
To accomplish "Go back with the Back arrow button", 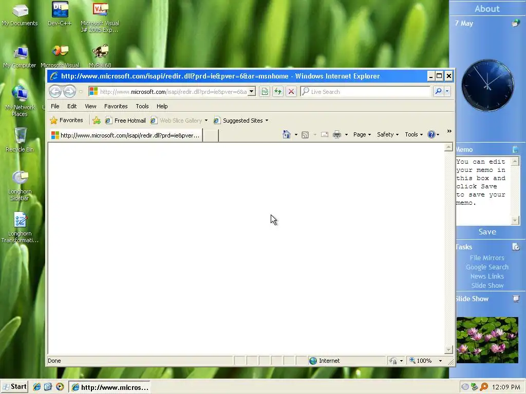I will pos(55,91).
